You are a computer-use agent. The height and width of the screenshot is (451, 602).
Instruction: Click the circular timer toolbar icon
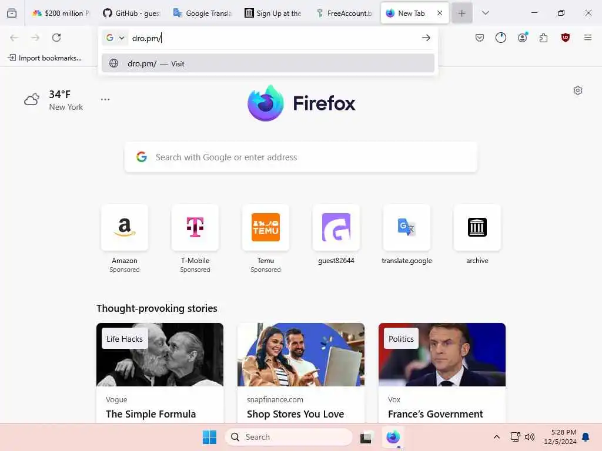501,38
